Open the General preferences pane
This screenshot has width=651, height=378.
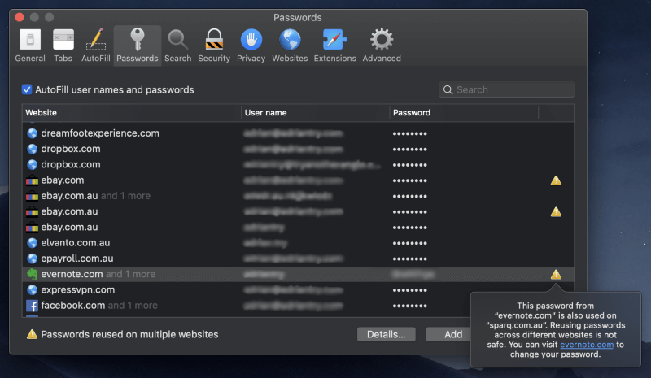coord(30,46)
